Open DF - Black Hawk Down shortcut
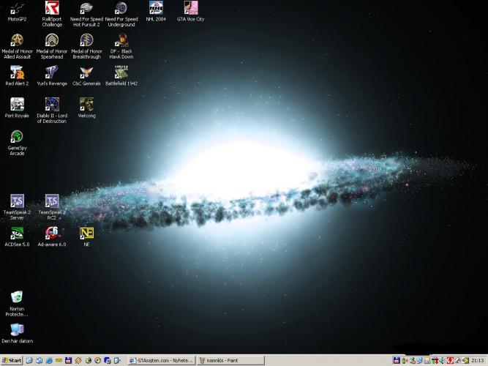 (x=121, y=40)
